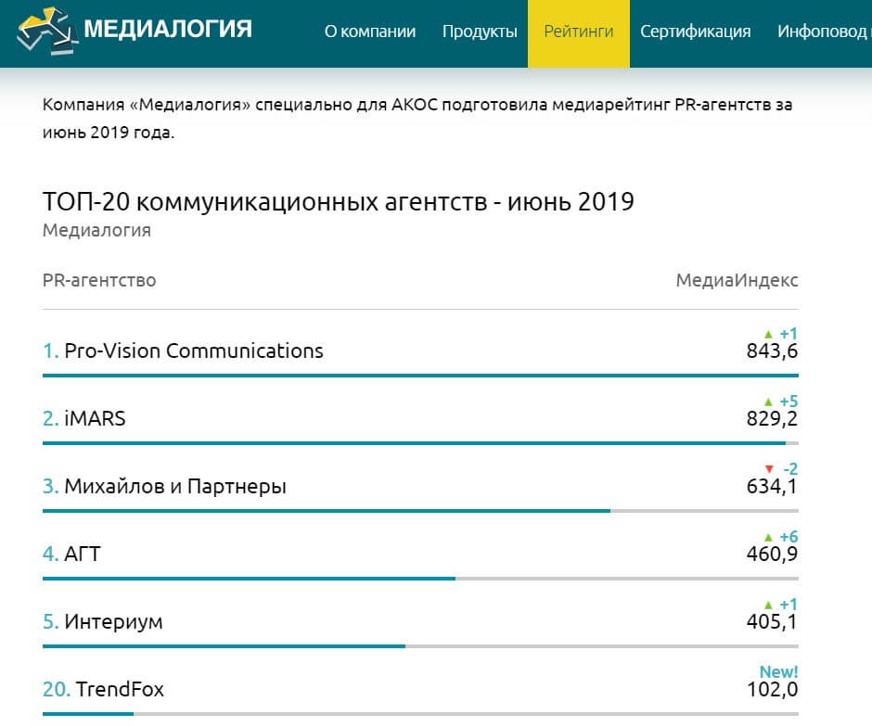Click the 843,6 index value
Viewport: 872px width, 727px height.
(772, 351)
